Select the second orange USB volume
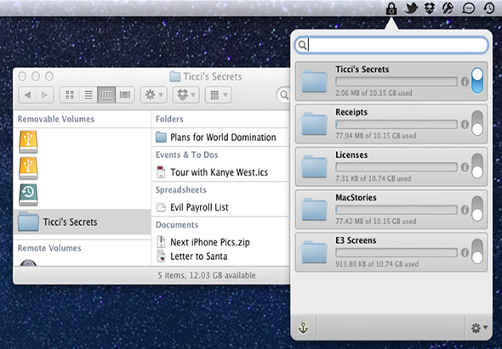This screenshot has height=349, width=502. coord(28,168)
